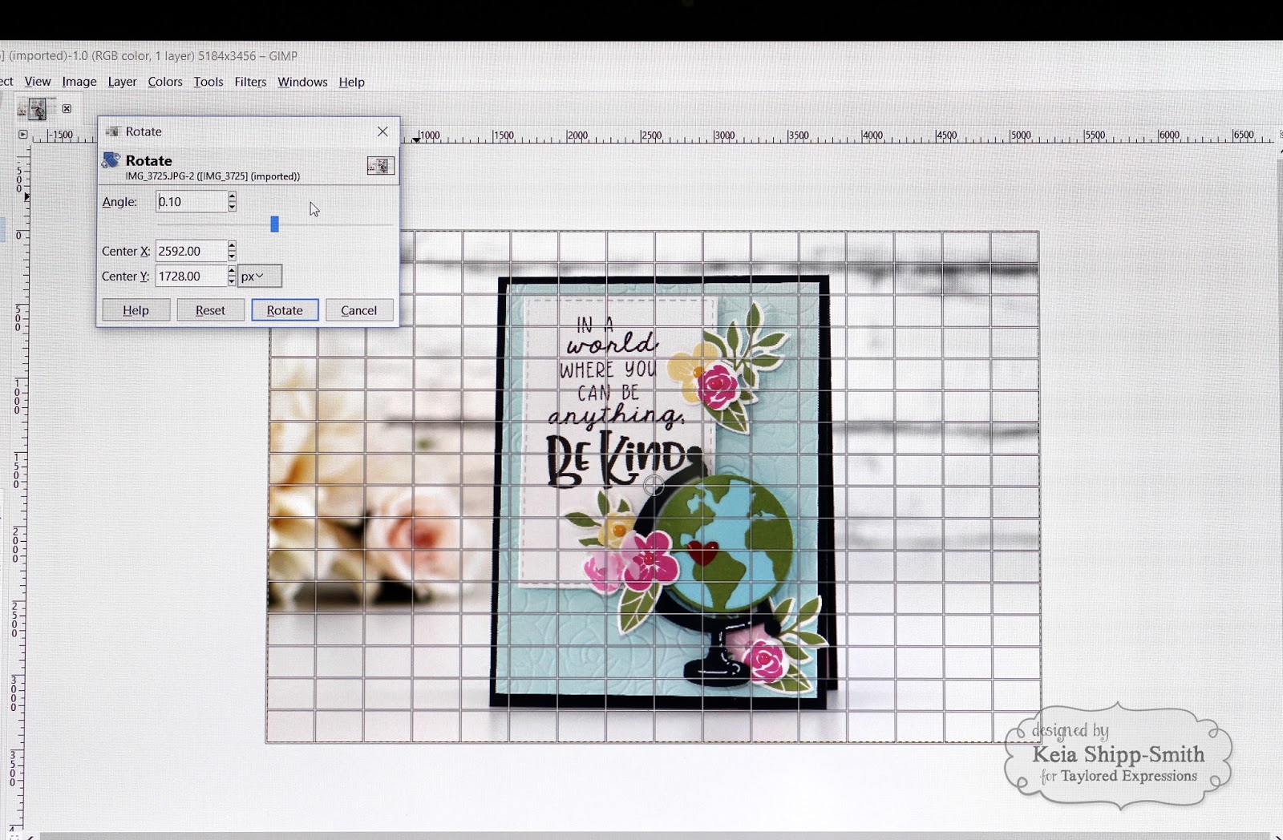1283x840 pixels.
Task: Click the file name text IMG_3725.JPG-2
Action: point(160,176)
